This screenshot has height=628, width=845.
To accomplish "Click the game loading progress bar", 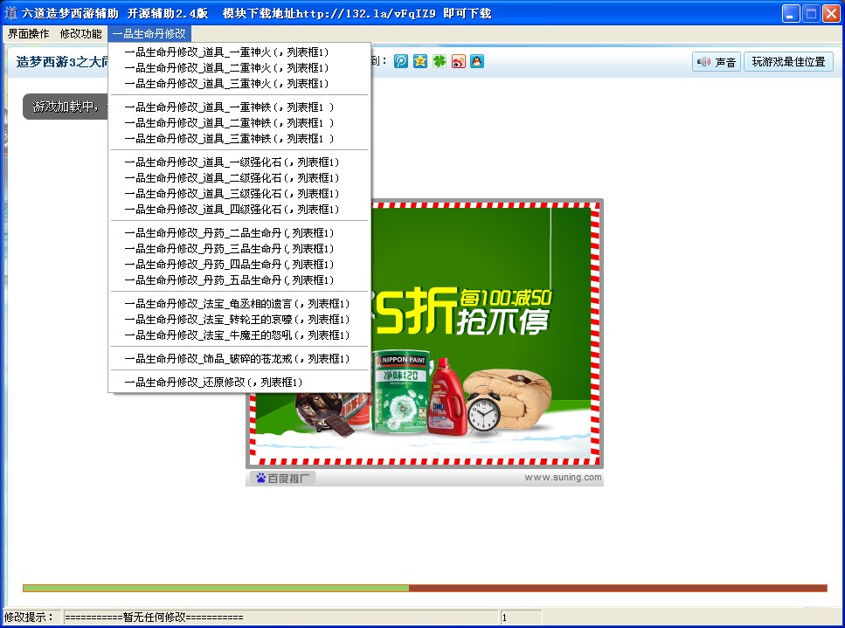I will point(425,588).
